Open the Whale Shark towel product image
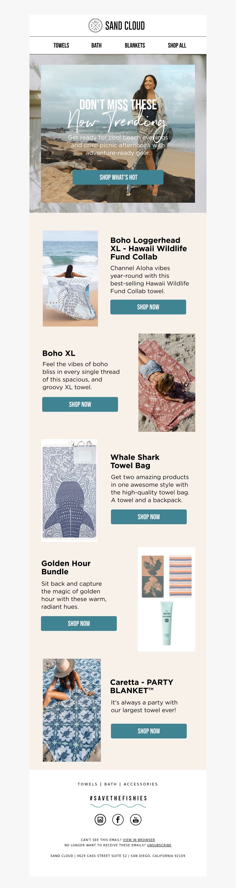The width and height of the screenshot is (236, 888). pyautogui.click(x=69, y=490)
